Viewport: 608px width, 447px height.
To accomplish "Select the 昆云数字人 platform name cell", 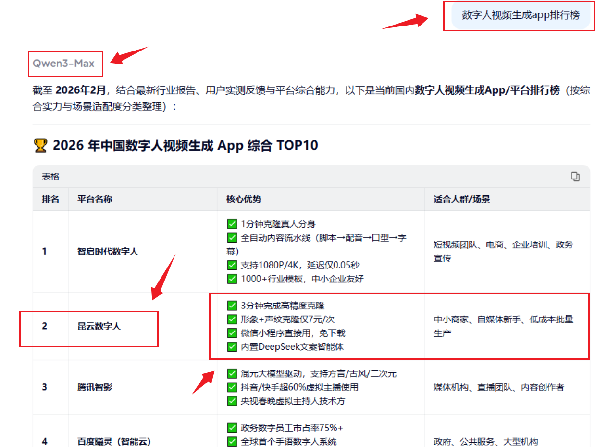I will click(99, 326).
